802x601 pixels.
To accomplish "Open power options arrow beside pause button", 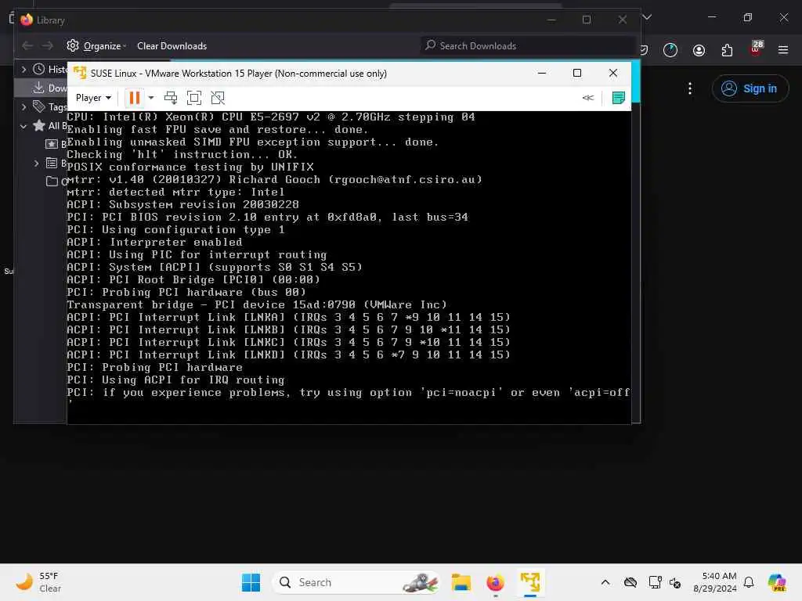I will coord(151,98).
